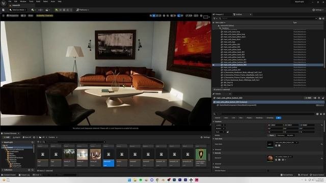Save the current level with the toolbar icon
Image resolution: width=326 pixels, height=183 pixels.
click(4, 10)
